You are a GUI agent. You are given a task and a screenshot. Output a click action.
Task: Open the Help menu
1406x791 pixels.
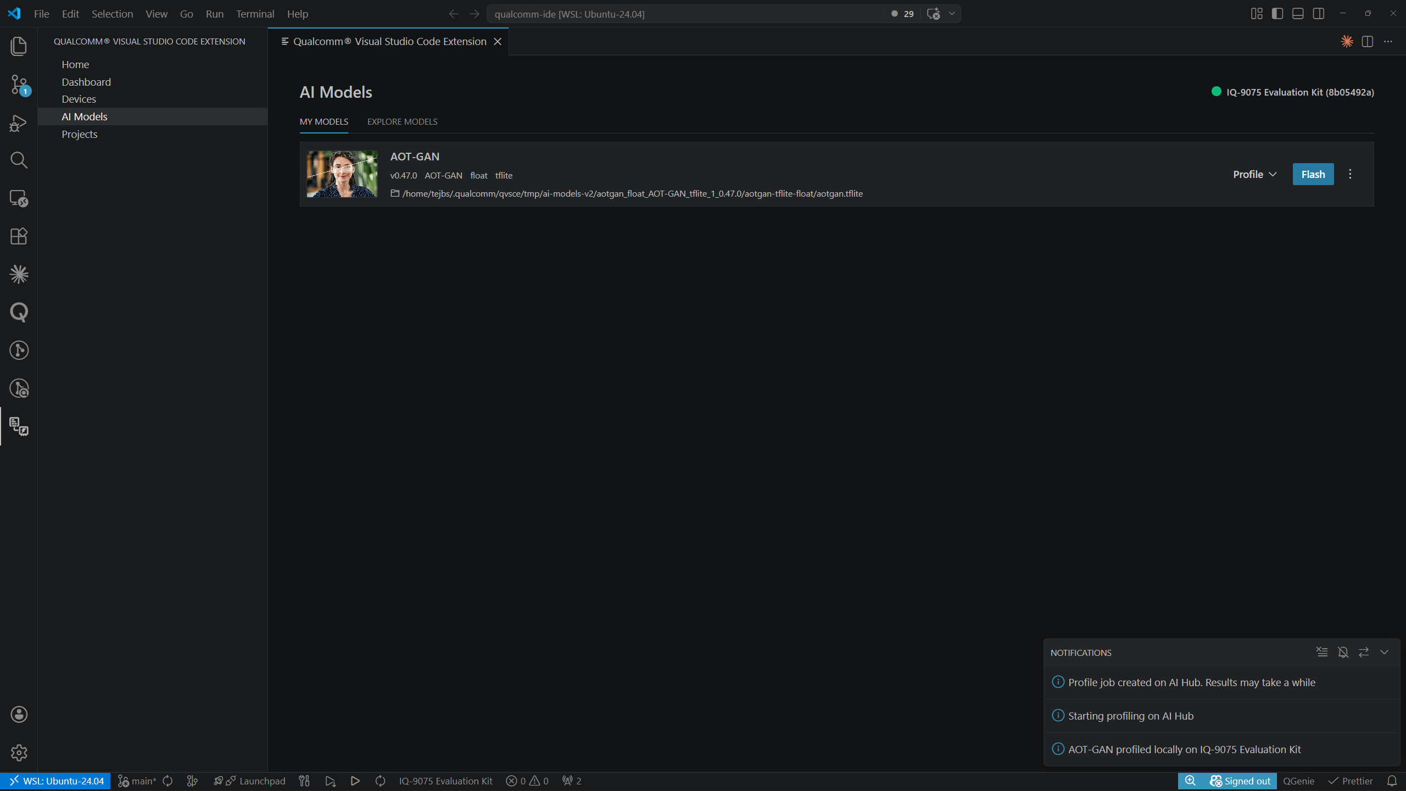pos(297,14)
